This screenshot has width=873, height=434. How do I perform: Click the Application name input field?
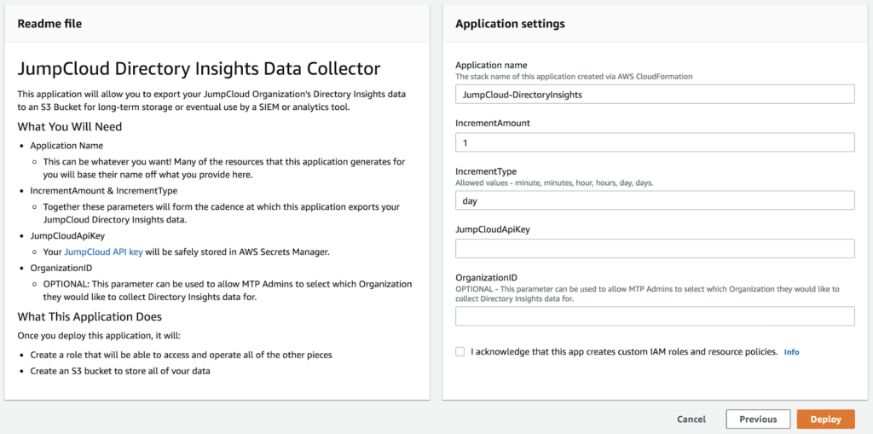[654, 95]
